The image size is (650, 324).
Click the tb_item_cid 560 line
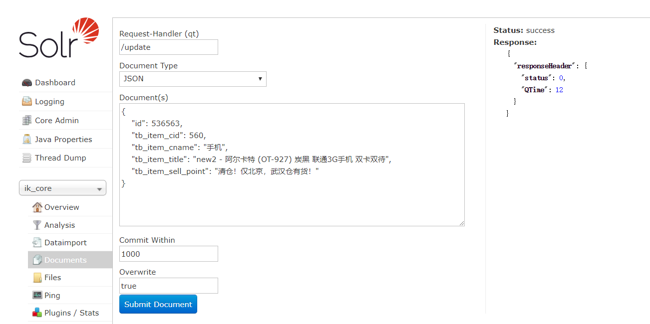pos(169,135)
